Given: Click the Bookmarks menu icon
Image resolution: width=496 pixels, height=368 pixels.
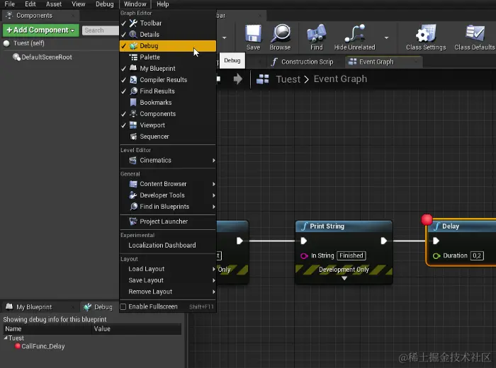Looking at the screenshot, I should (133, 103).
